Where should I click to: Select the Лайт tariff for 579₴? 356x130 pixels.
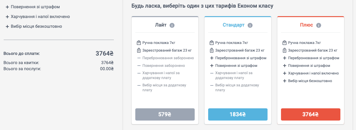165,114
